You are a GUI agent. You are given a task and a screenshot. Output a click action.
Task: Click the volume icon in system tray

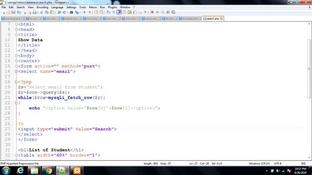278,171
